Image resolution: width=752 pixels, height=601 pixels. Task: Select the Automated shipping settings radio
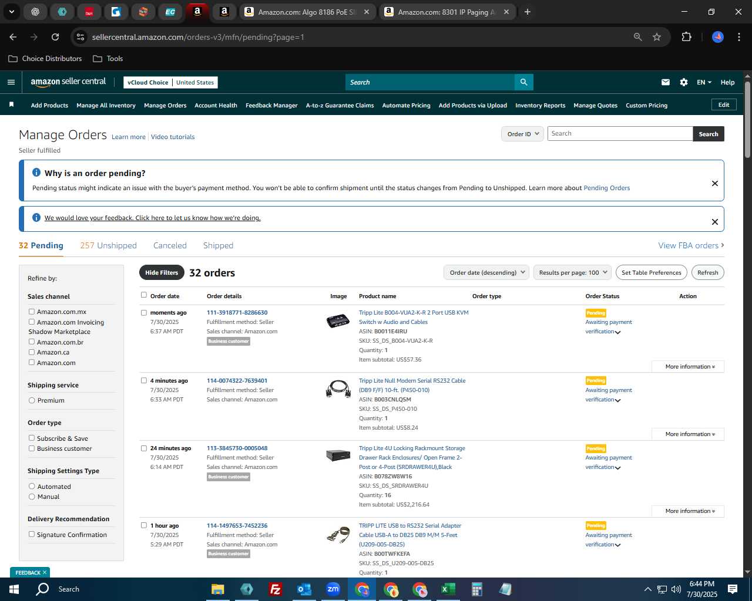32,486
